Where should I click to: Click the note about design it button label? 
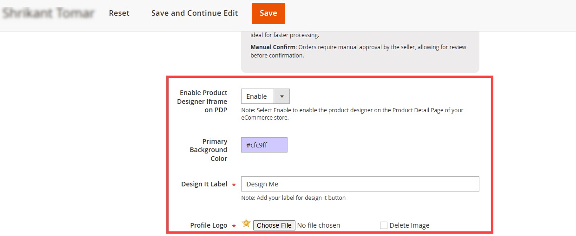[x=293, y=198]
